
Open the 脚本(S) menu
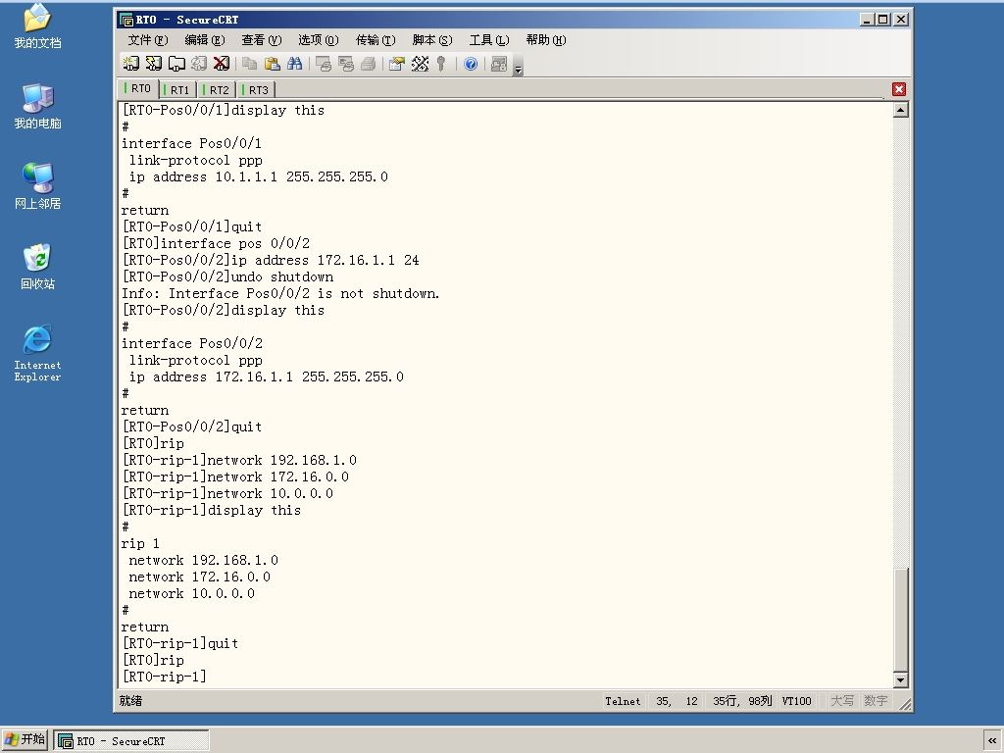[432, 40]
